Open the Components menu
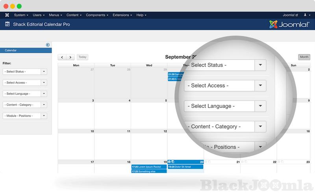Screen dimensions: 315x193 pos(97,15)
